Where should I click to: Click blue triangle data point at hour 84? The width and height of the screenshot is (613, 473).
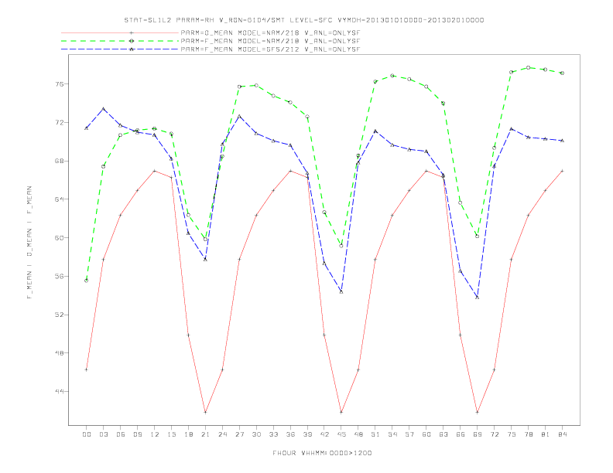pos(562,141)
